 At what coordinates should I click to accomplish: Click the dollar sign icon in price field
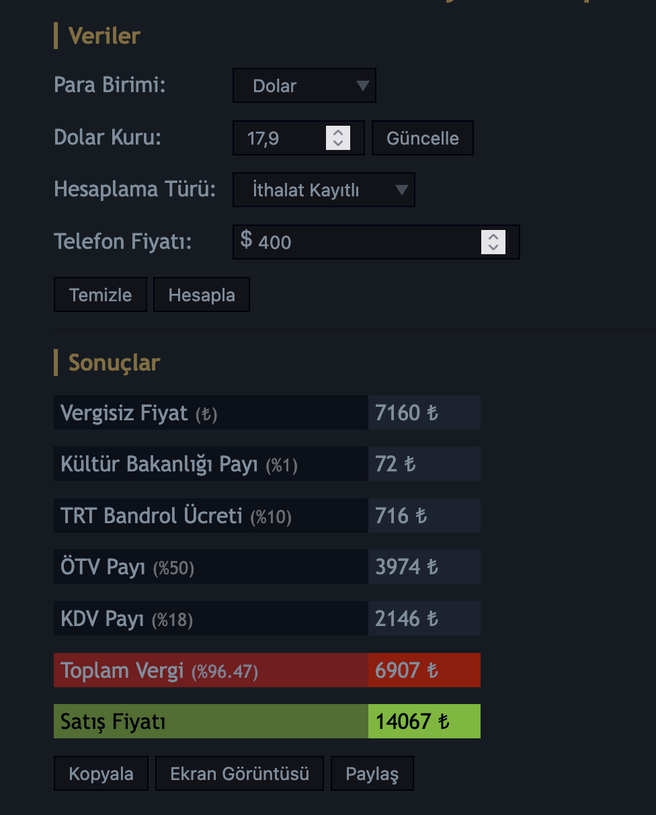(247, 239)
